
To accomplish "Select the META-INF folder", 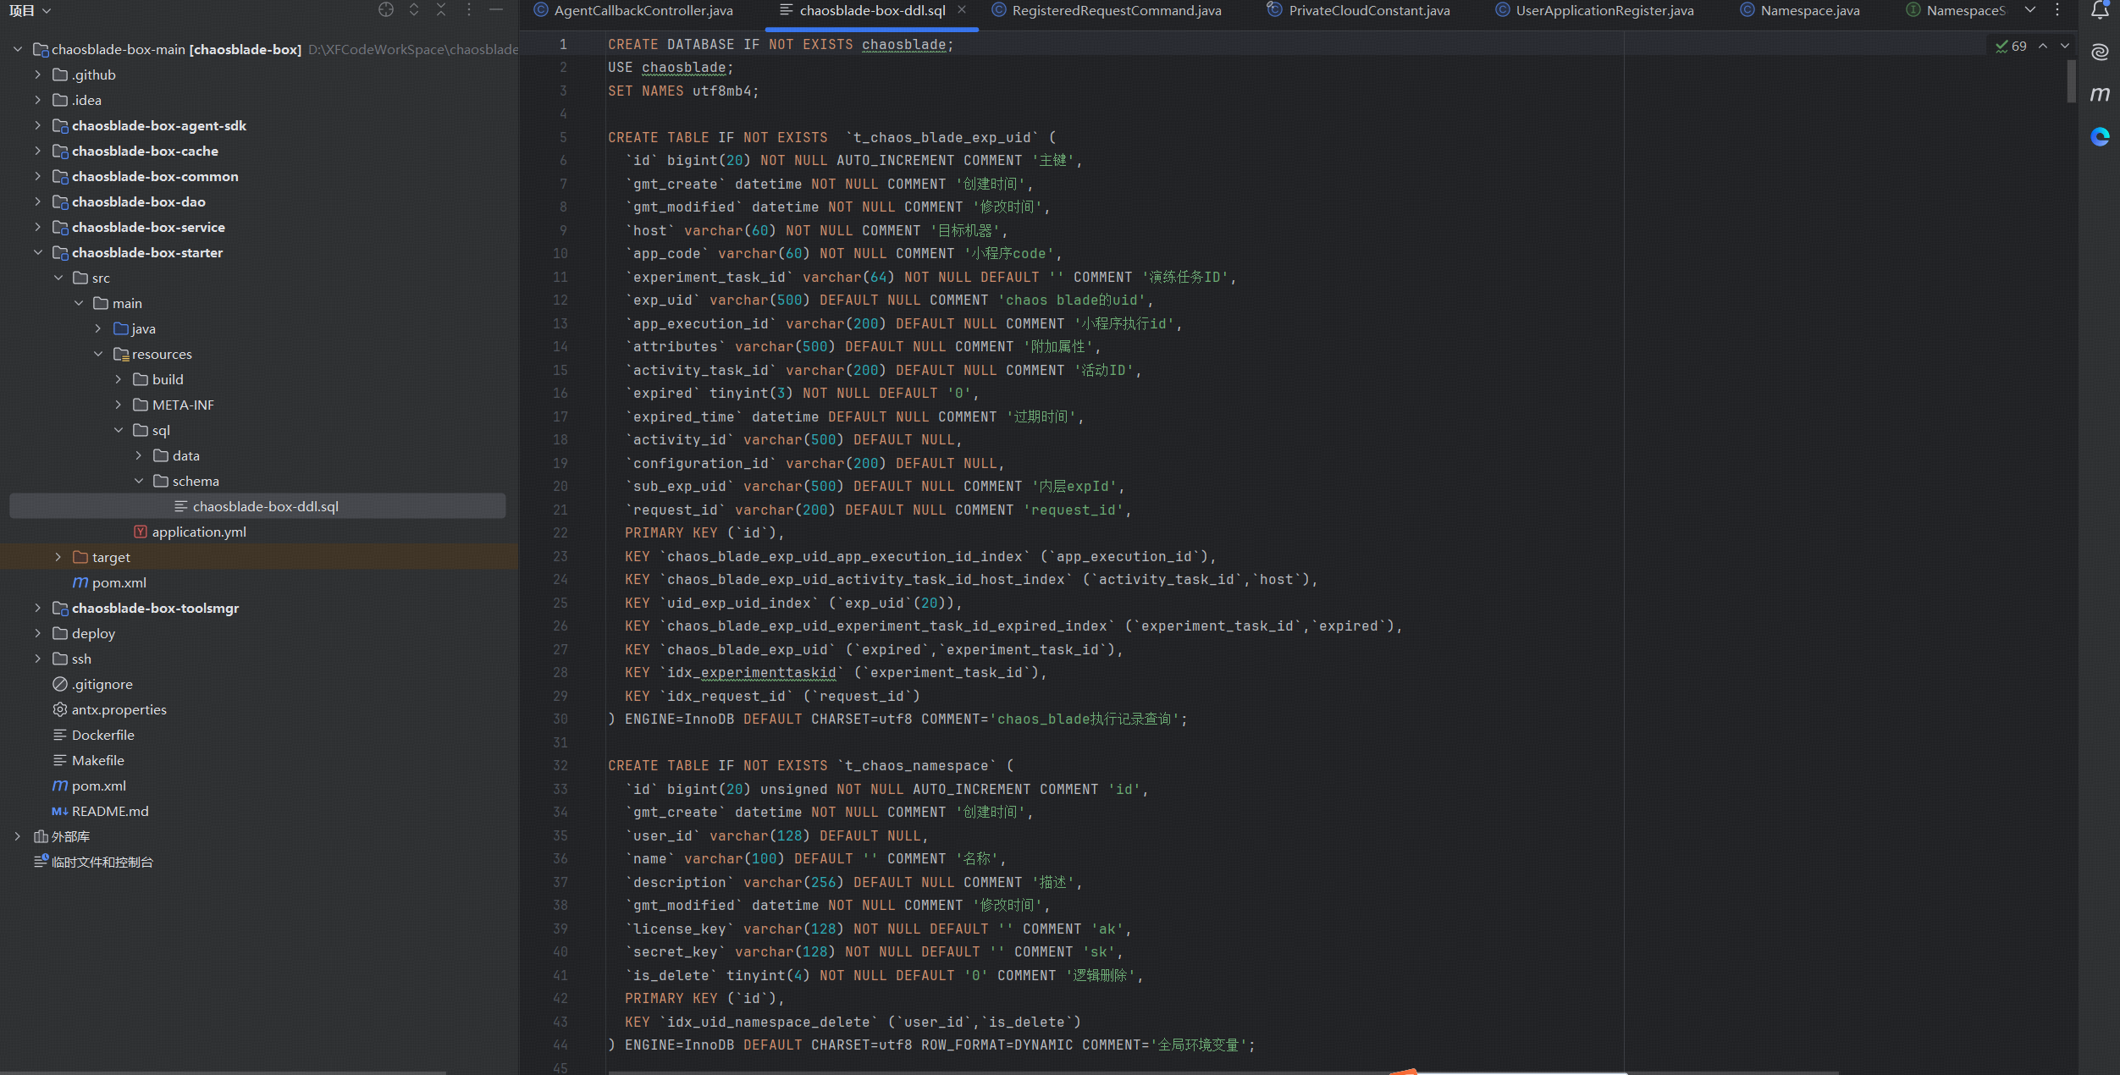I will click(x=174, y=405).
